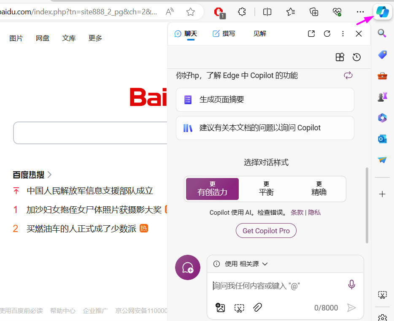The image size is (394, 321).
Task: Click the microphone voice input icon
Action: (x=351, y=285)
